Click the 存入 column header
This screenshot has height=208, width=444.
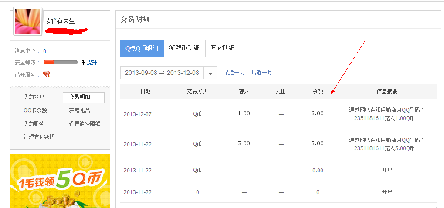coord(244,91)
